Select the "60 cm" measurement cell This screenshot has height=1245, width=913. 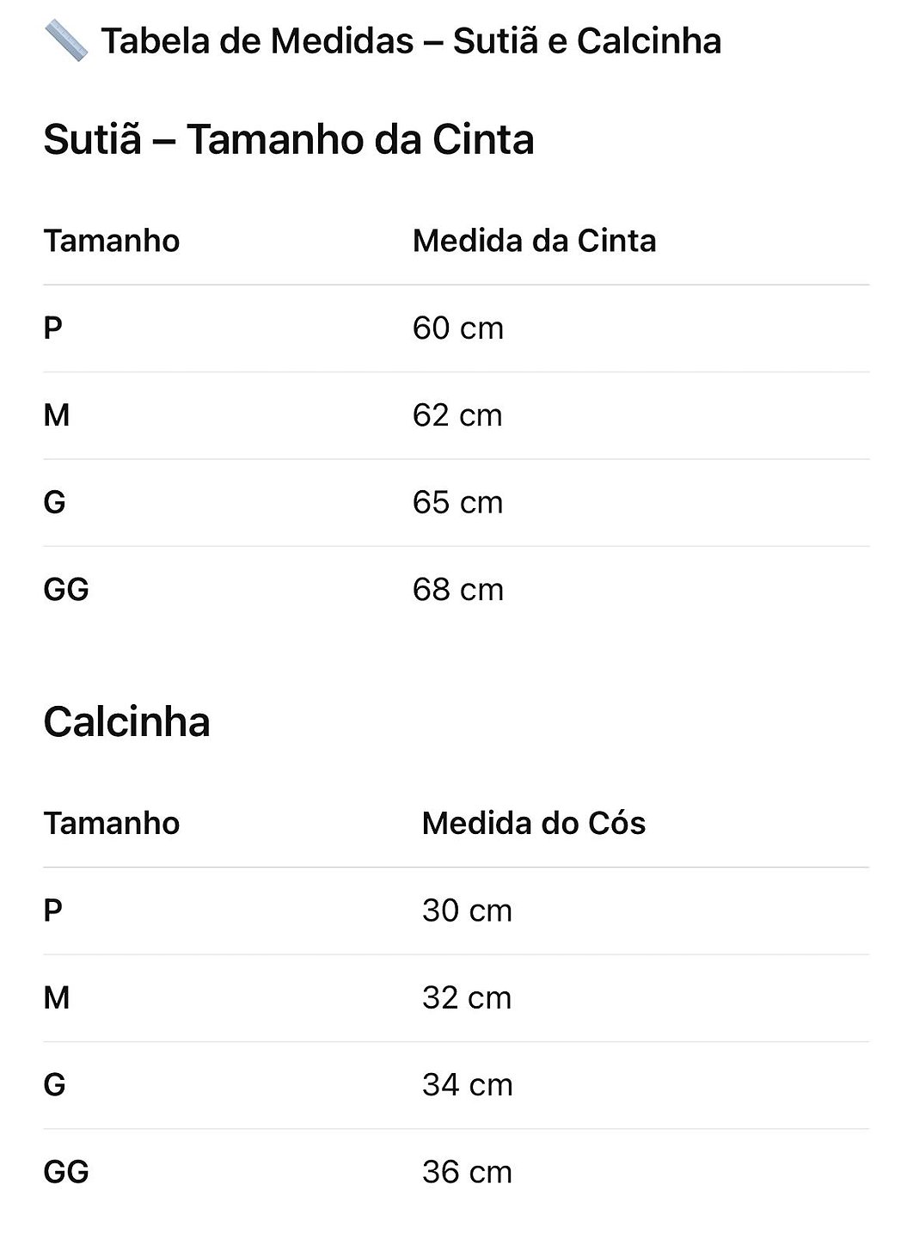click(x=457, y=328)
